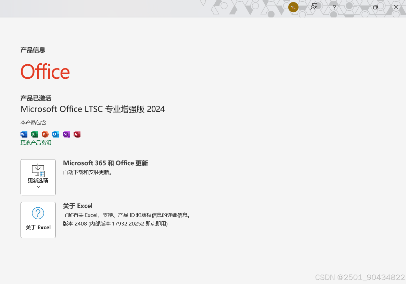Click the 版本 2408 build number text

tap(115, 224)
